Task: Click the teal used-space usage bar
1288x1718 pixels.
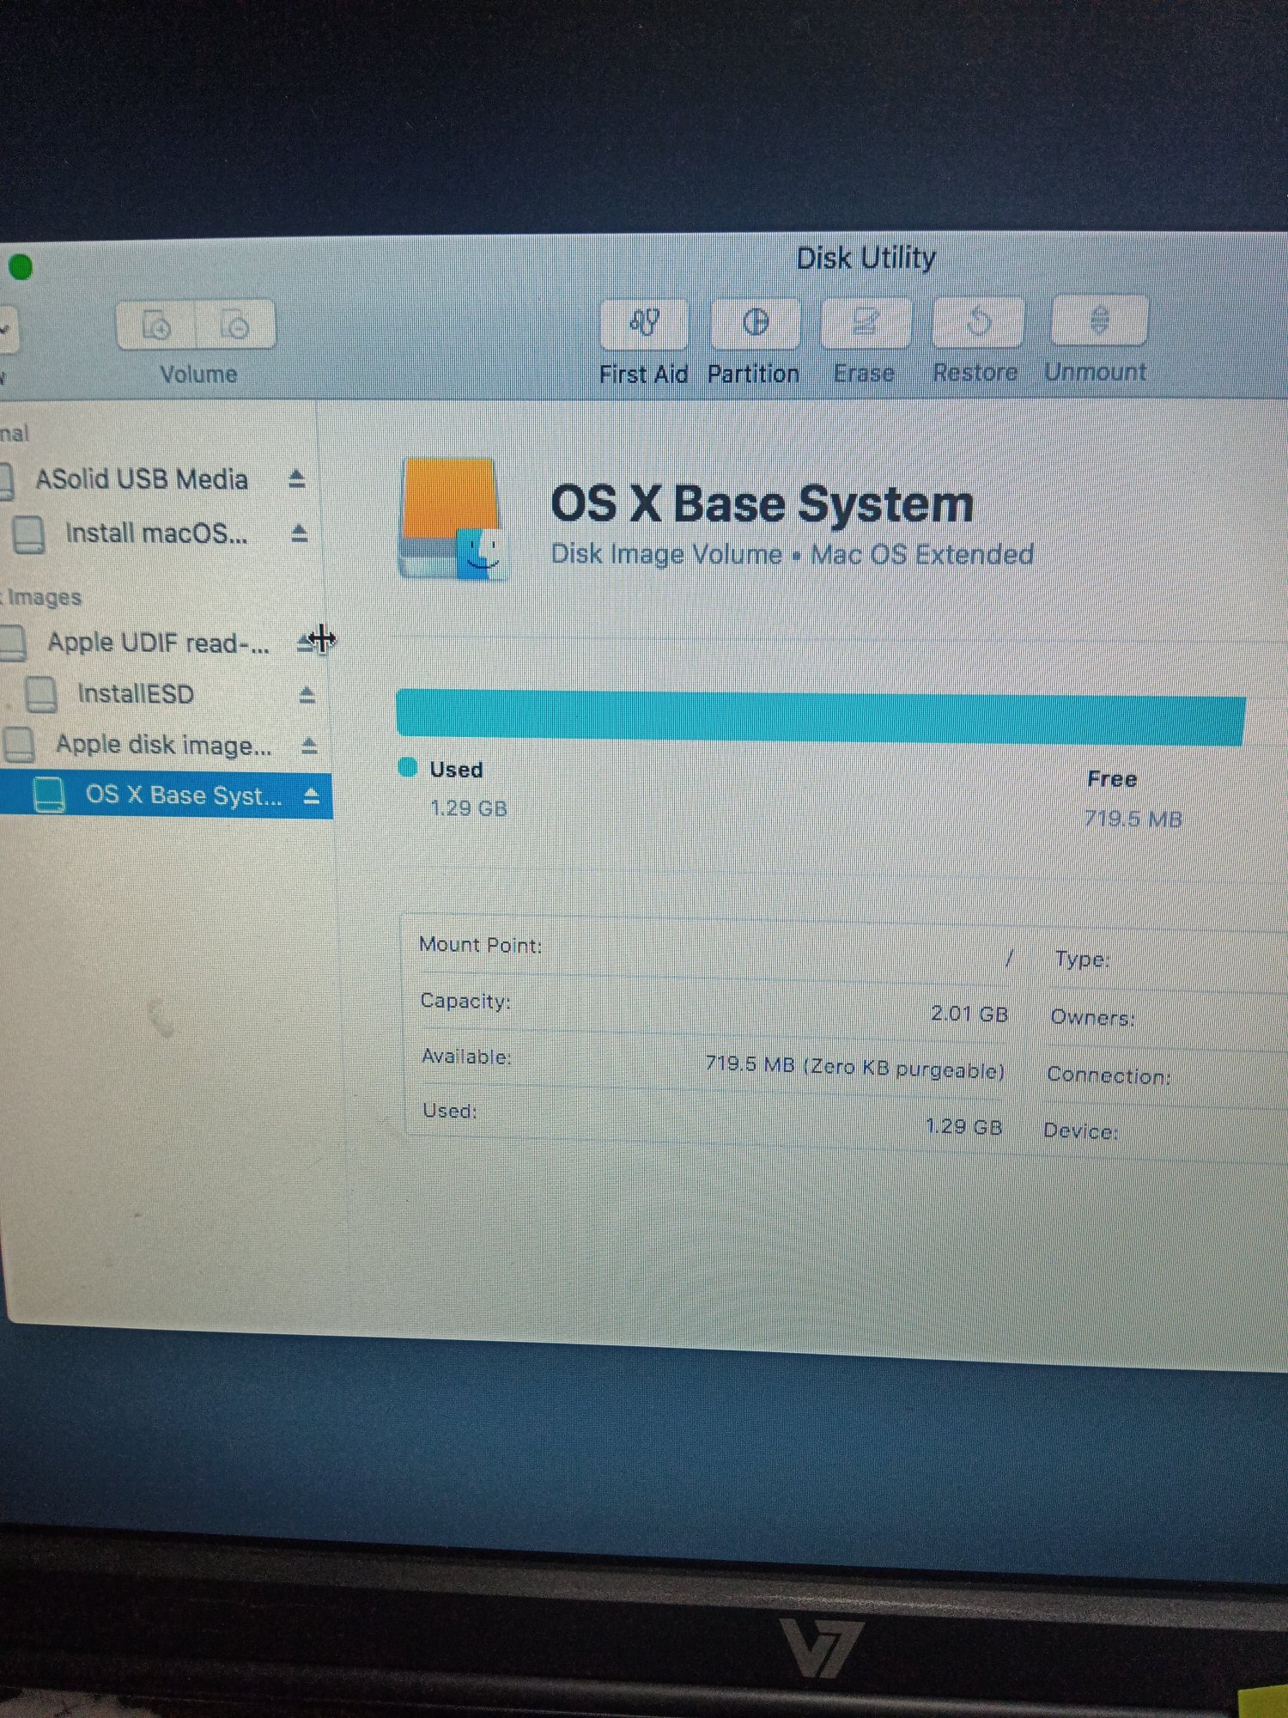Action: (820, 716)
